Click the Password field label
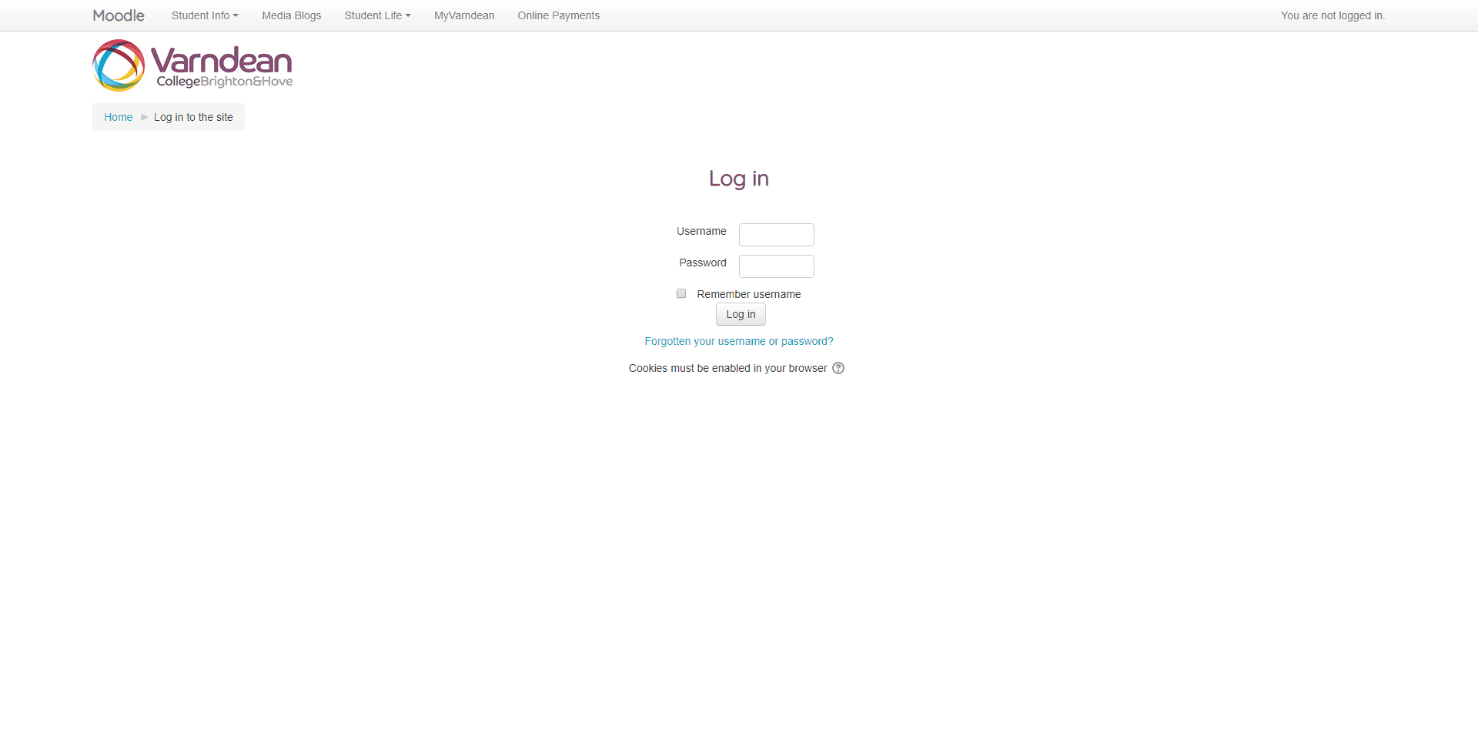 point(703,263)
